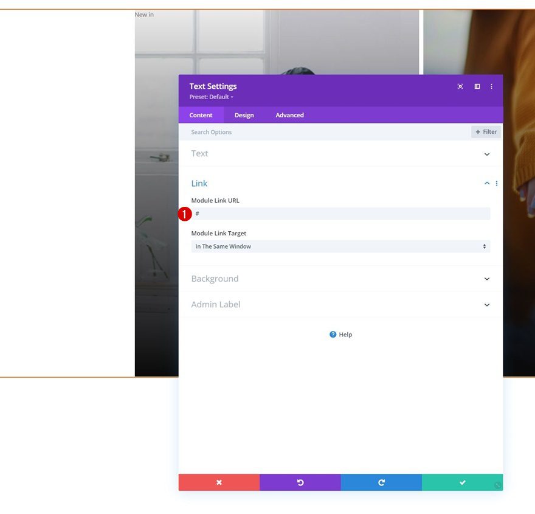This screenshot has width=535, height=514.
Task: Open the Link section options three-dot icon
Action: (x=497, y=183)
